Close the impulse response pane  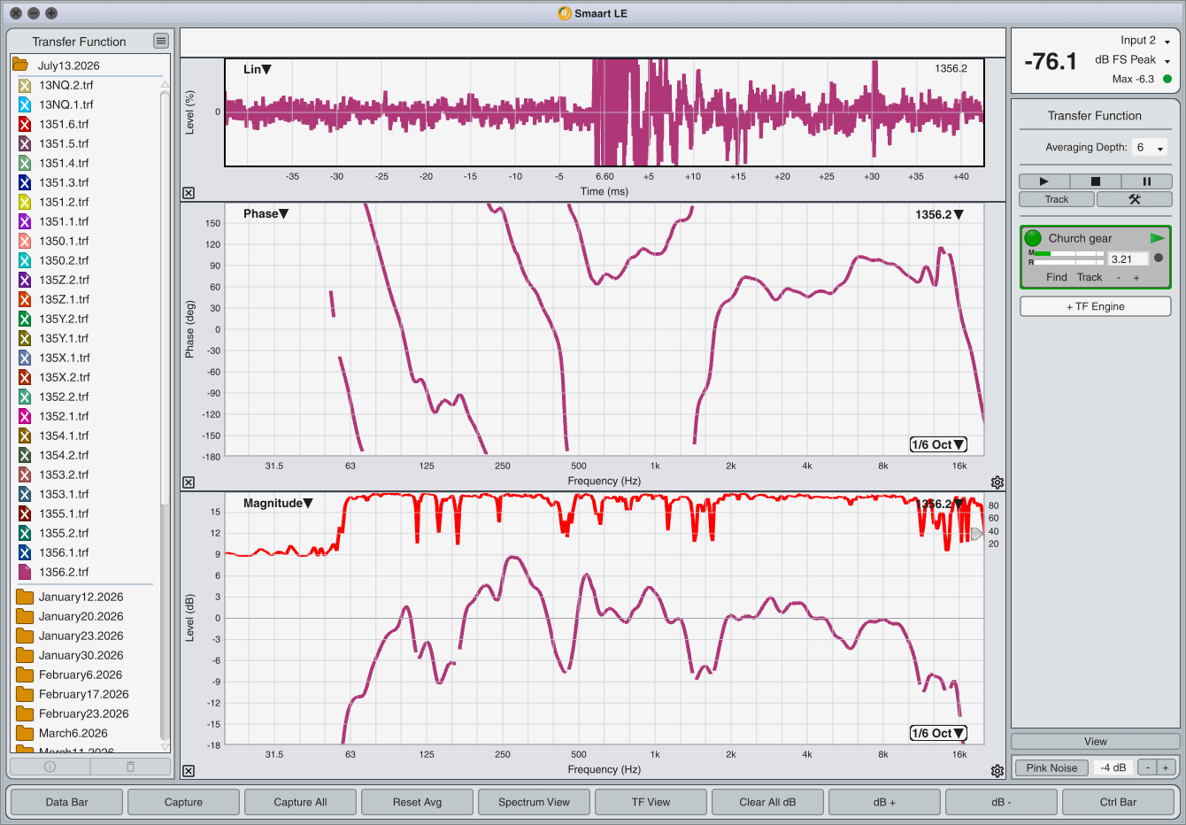pyautogui.click(x=189, y=193)
